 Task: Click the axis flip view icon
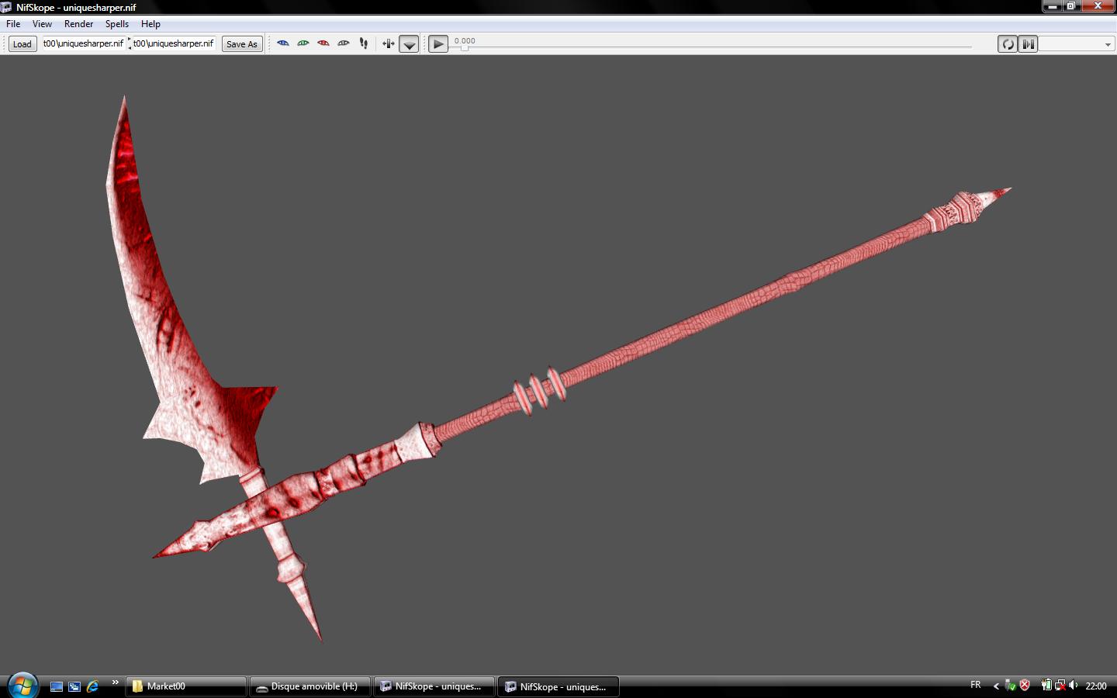389,43
